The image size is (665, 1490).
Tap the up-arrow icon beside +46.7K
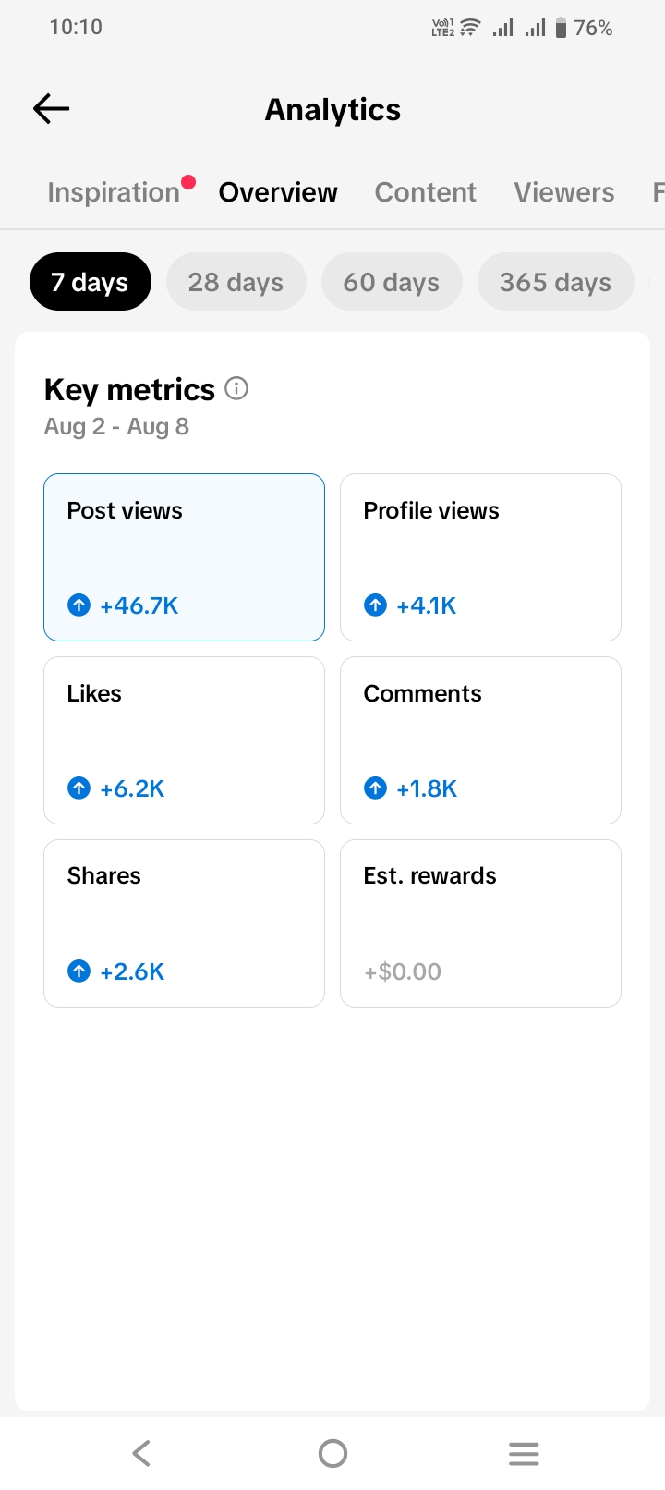point(79,605)
